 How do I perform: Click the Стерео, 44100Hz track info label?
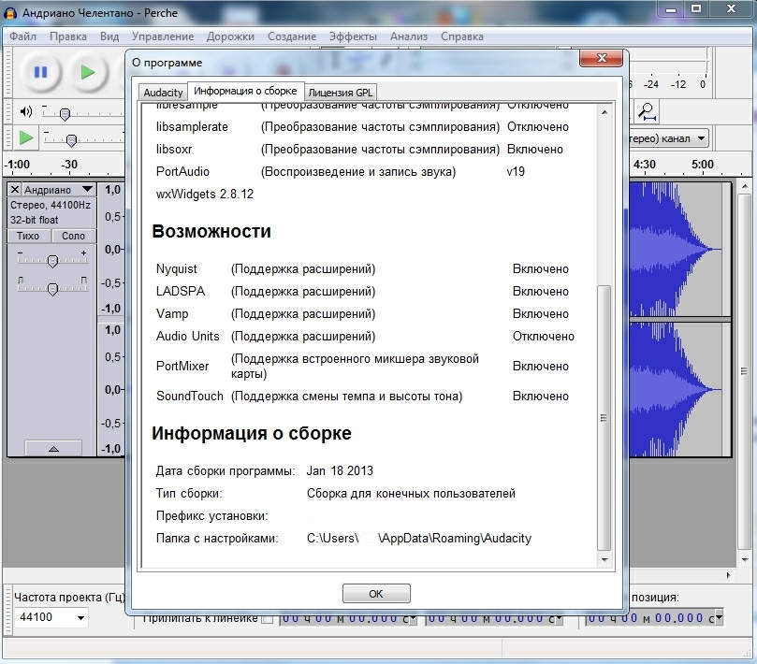(51, 205)
